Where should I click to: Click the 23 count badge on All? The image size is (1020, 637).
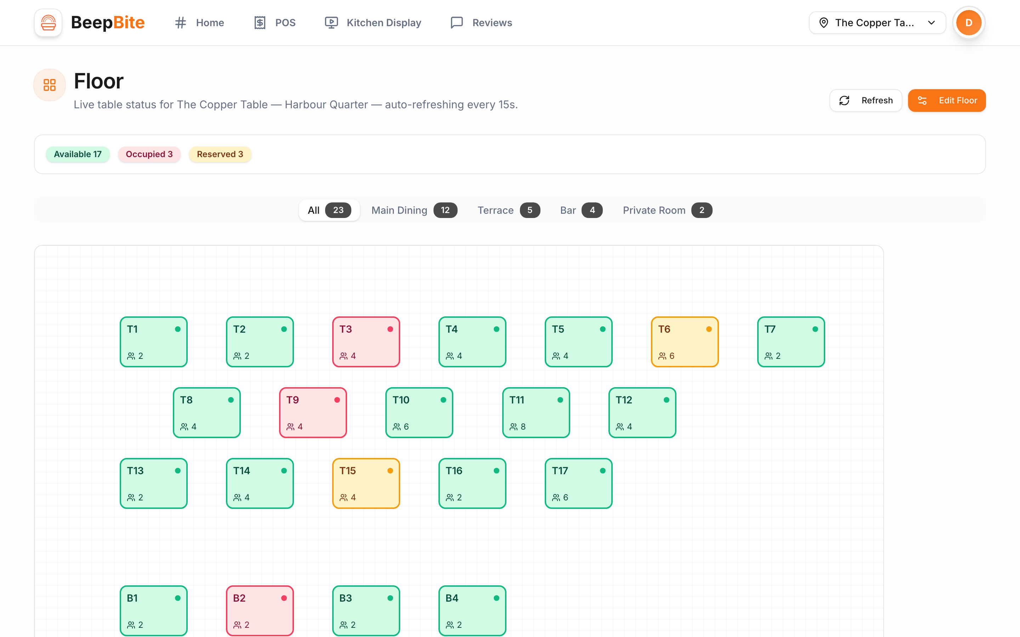[338, 210]
